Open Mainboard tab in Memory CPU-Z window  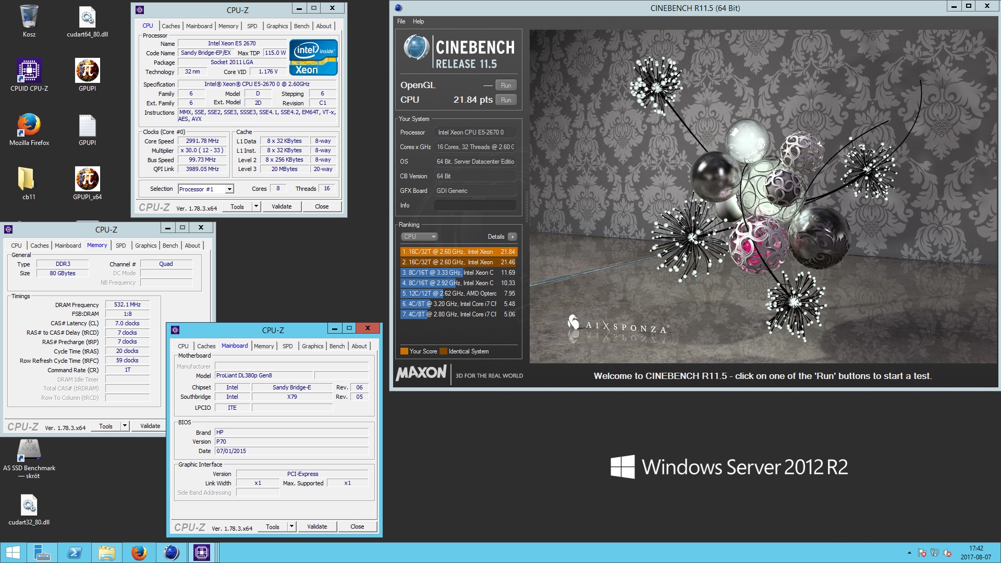pos(68,246)
